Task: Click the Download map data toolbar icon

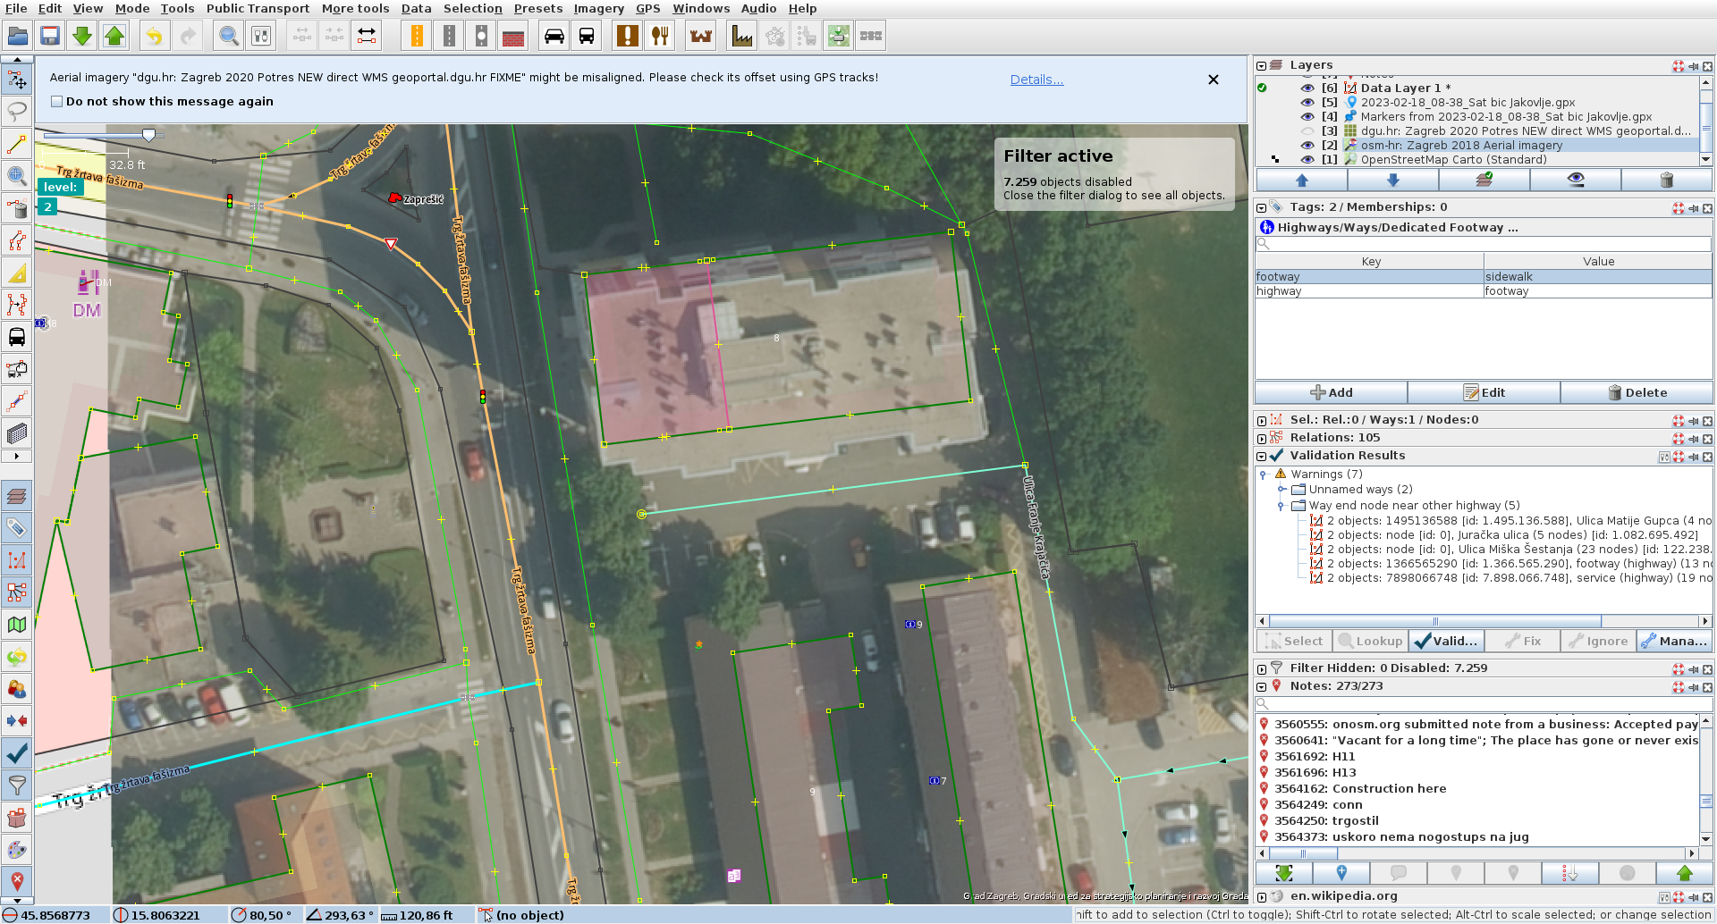Action: pos(82,37)
